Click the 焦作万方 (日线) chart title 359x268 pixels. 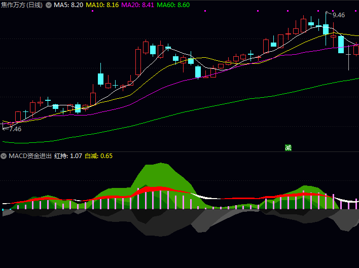point(22,5)
